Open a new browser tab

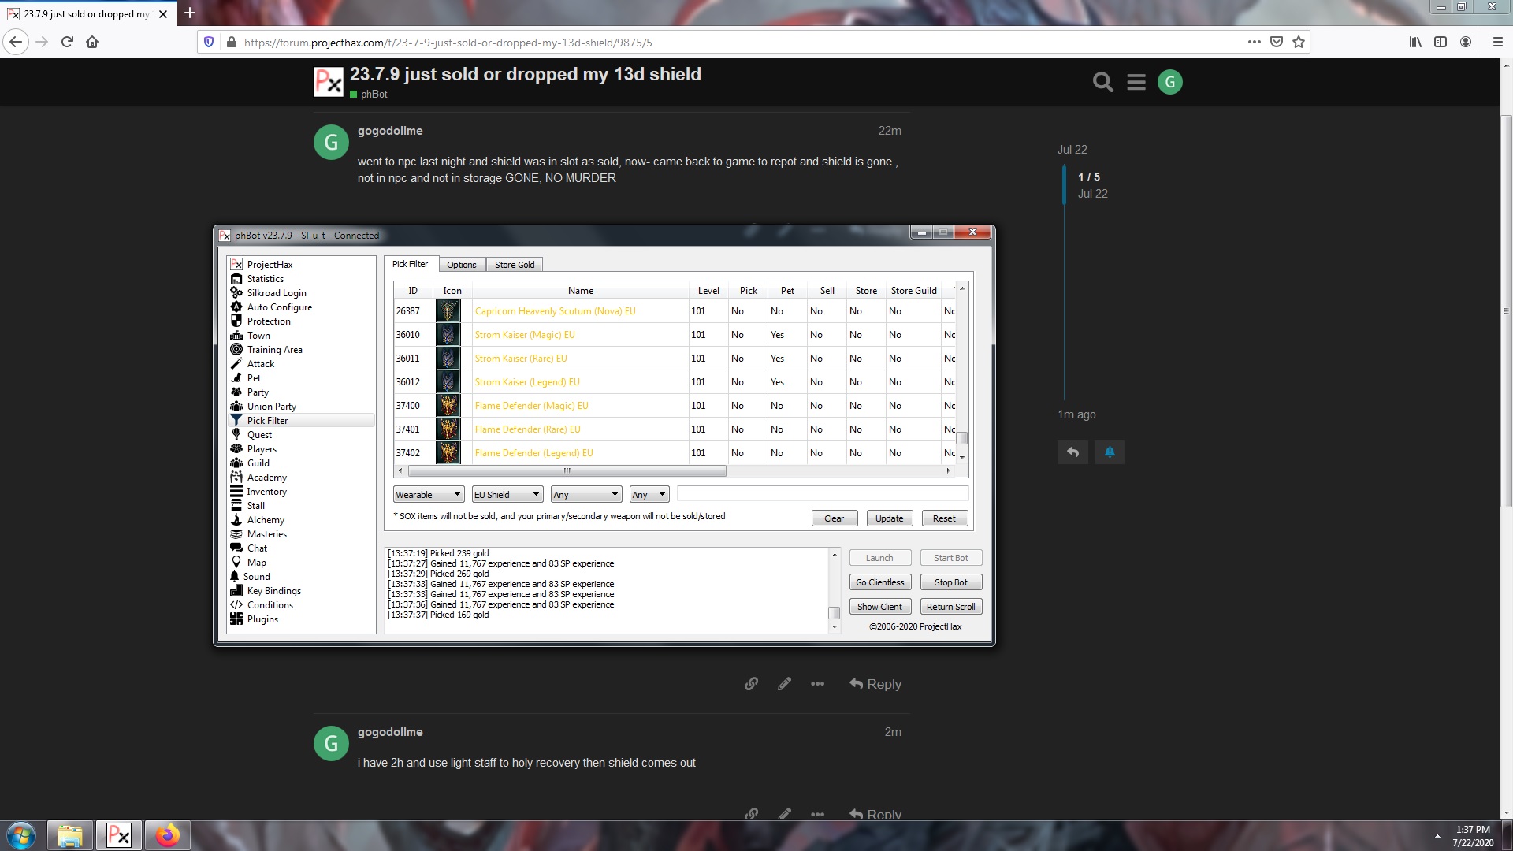(190, 13)
